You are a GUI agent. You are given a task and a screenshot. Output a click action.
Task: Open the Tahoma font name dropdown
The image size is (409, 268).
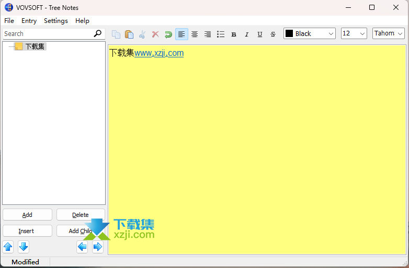389,33
